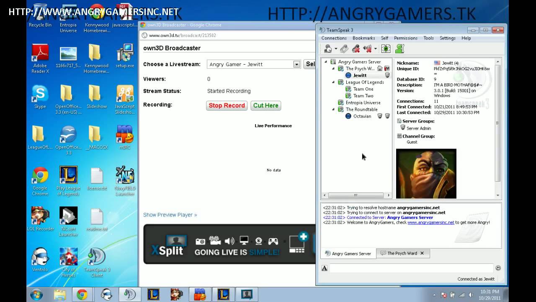Click the Chrome address bar own3d.tv URL
Viewport: 536px width, 302px height.
183,35
